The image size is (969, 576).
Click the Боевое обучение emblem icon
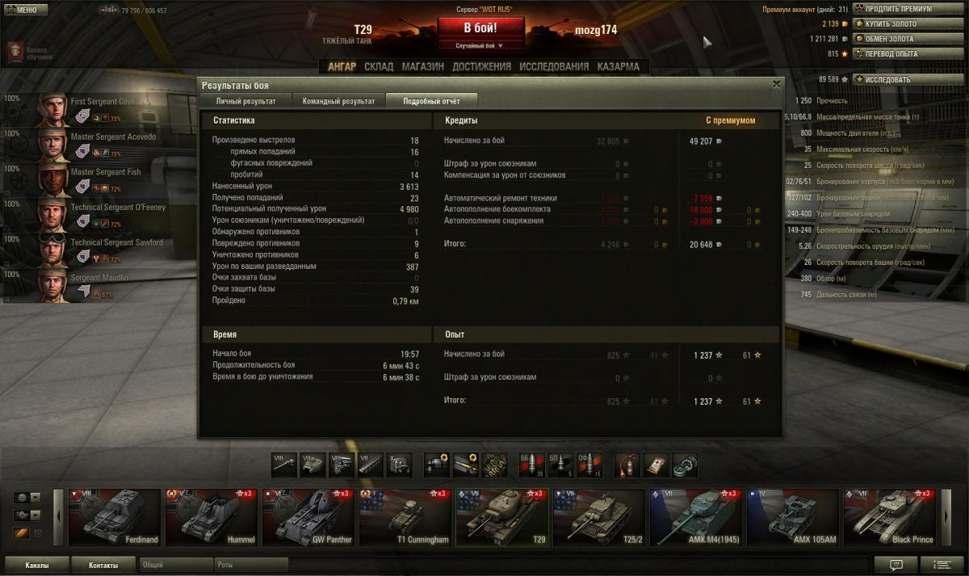[15, 53]
